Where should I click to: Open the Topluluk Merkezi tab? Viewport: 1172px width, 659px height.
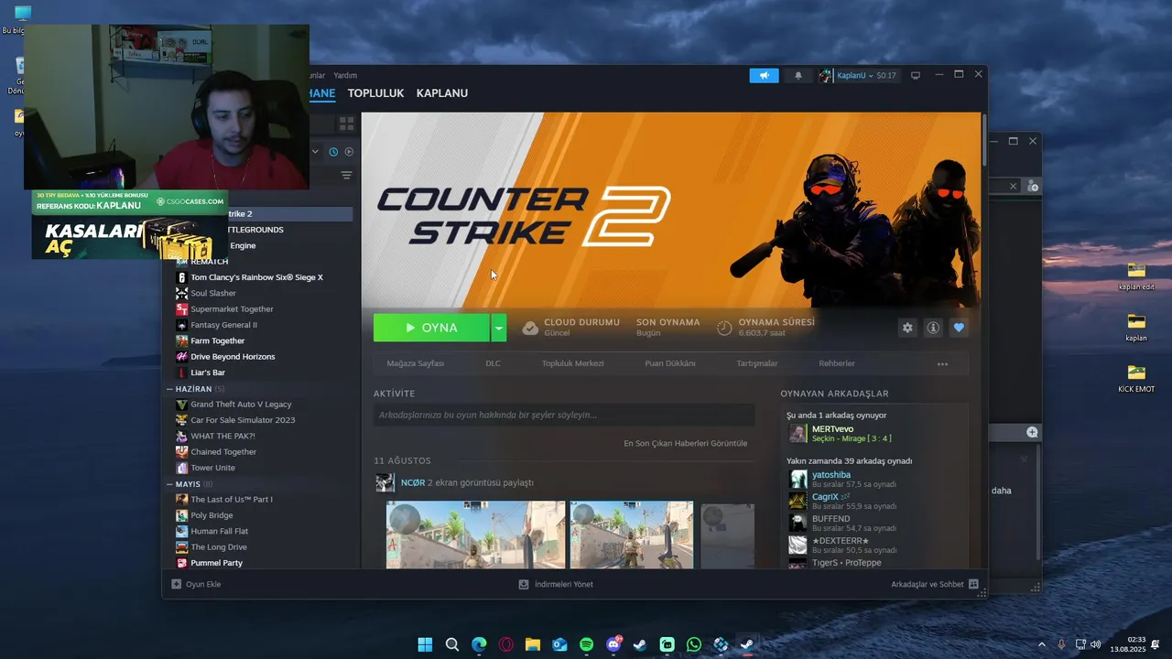572,363
